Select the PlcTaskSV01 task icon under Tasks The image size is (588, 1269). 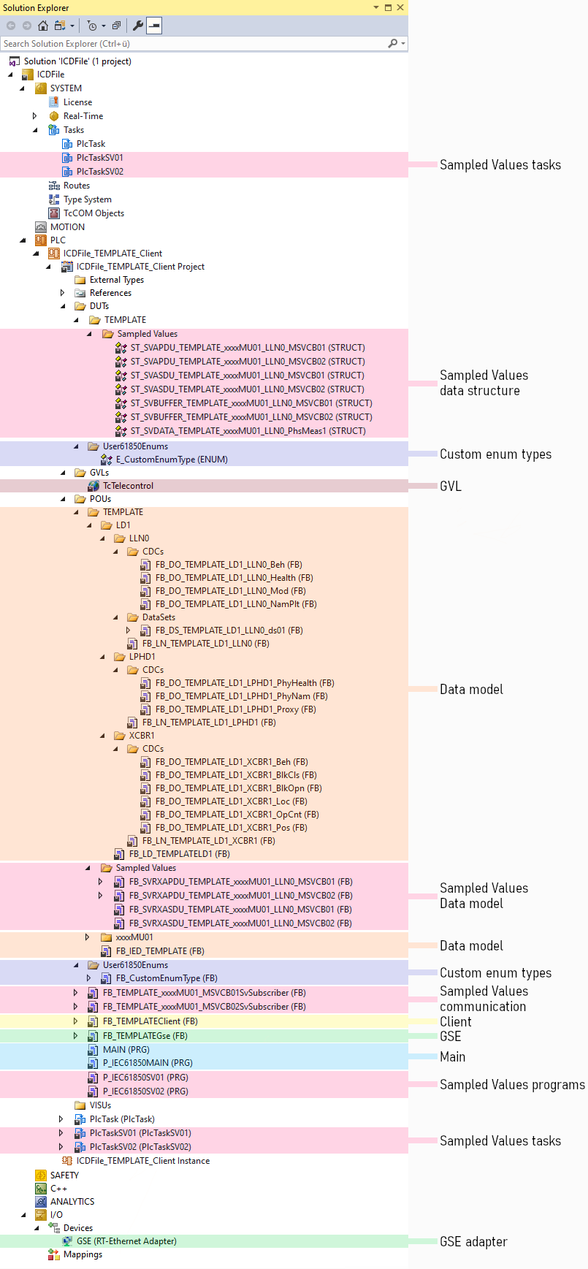[x=67, y=158]
